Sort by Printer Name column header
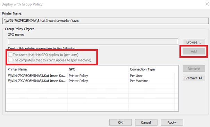The height and width of the screenshot is (127, 210). [36, 69]
